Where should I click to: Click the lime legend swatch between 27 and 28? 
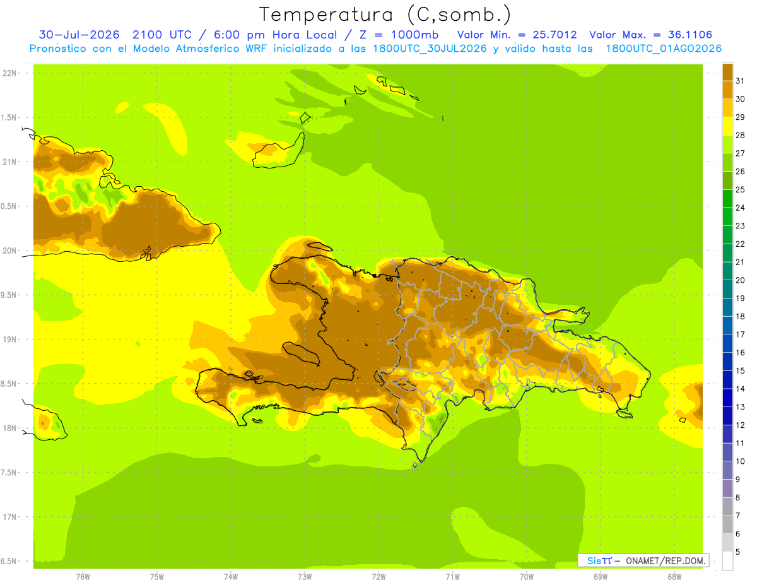(727, 144)
